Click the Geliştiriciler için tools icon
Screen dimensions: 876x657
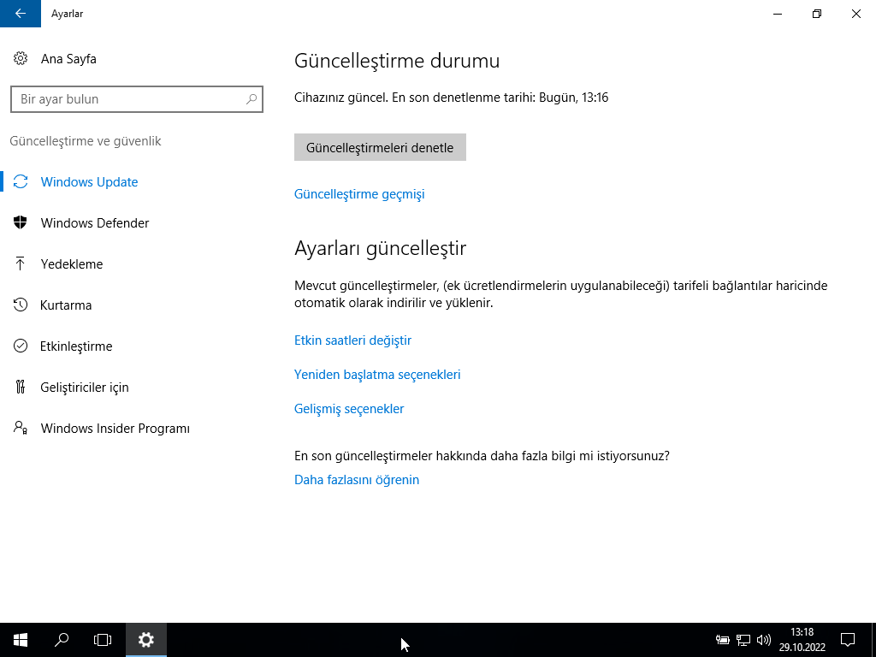pos(21,387)
